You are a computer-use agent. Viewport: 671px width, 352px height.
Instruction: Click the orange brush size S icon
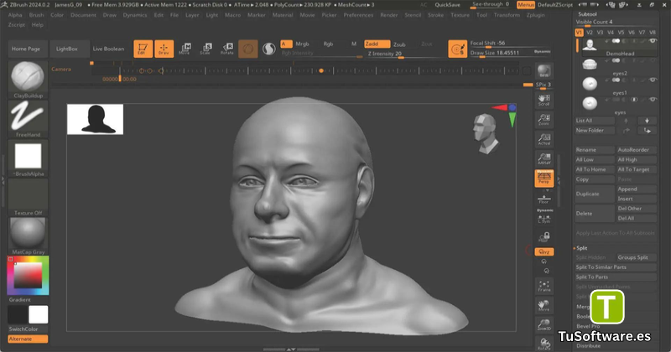point(457,49)
